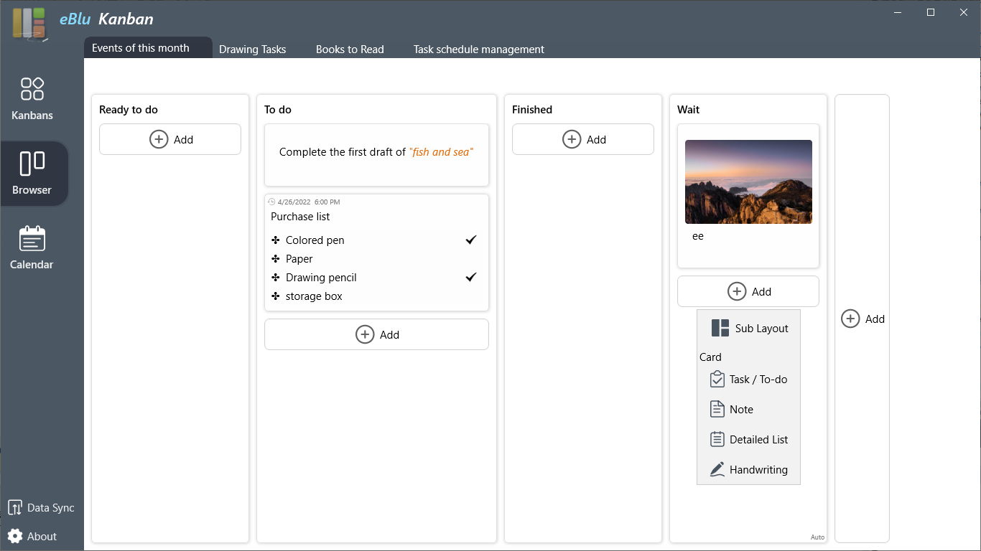The width and height of the screenshot is (981, 551).
Task: Choose the Detailed List card icon
Action: point(717,440)
